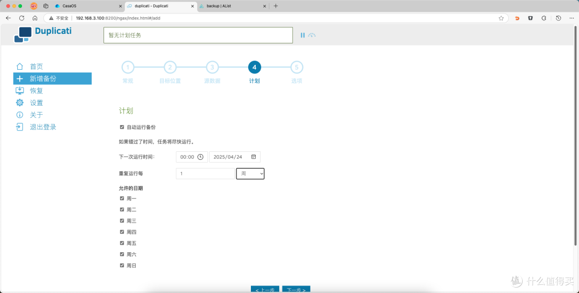Open the workspaces cube icon in title bar
579x293 pixels.
point(46,6)
